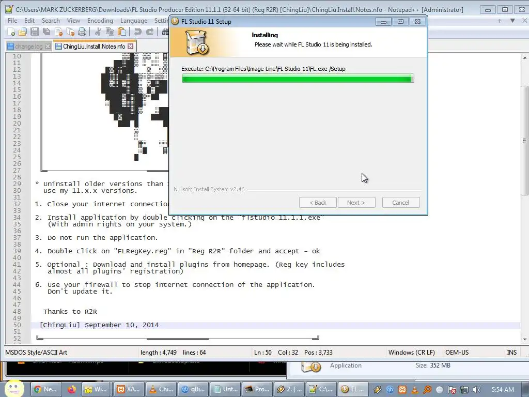This screenshot has width=529, height=397.
Task: Click the text 'Thanks to R2R'
Action: click(70, 312)
